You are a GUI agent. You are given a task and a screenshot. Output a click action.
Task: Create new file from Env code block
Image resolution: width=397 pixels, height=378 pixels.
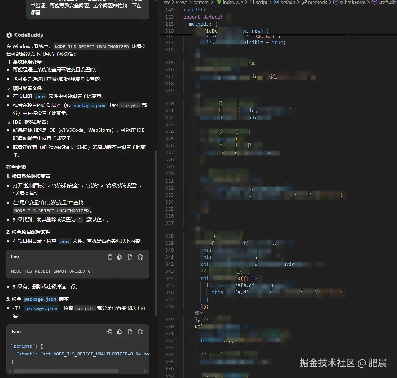click(x=130, y=257)
